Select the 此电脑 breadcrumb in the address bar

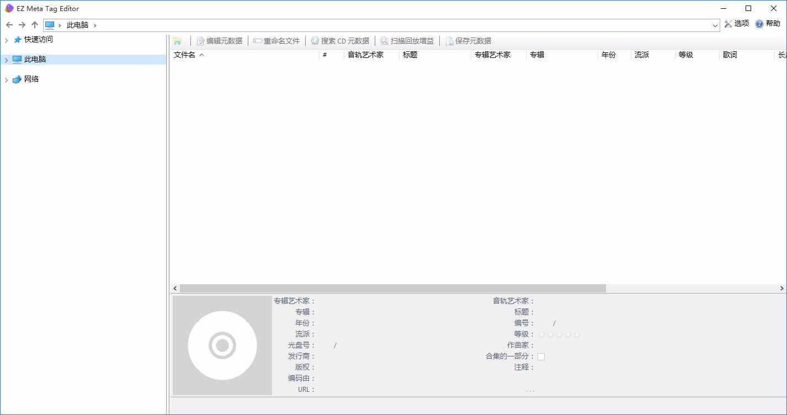(x=77, y=25)
